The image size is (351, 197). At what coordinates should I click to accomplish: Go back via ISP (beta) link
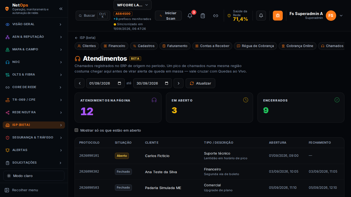coord(85,38)
